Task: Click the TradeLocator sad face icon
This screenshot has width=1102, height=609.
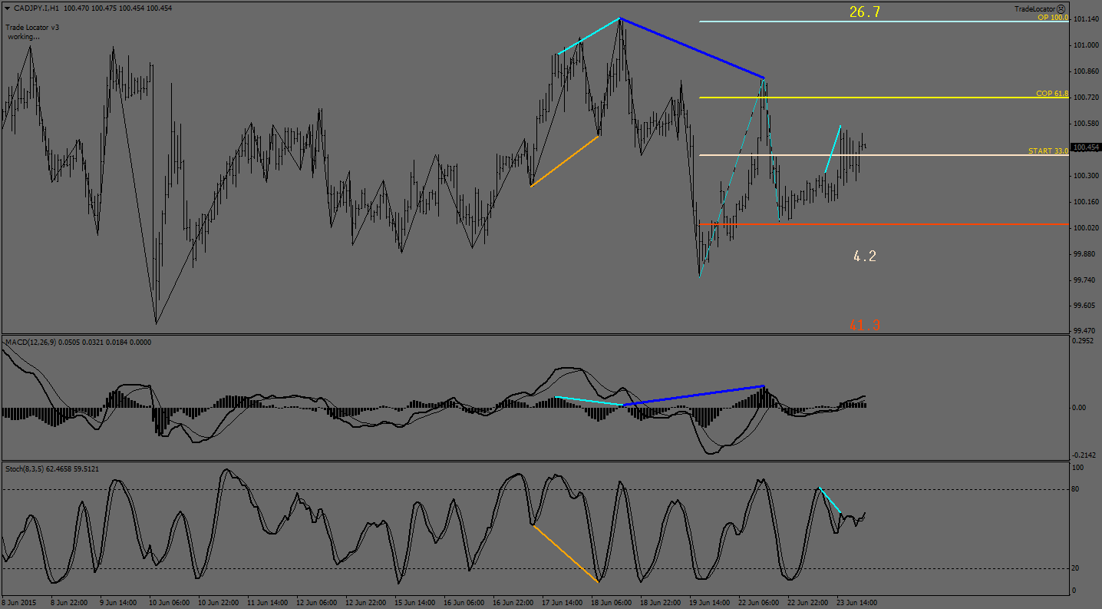Action: click(1061, 8)
